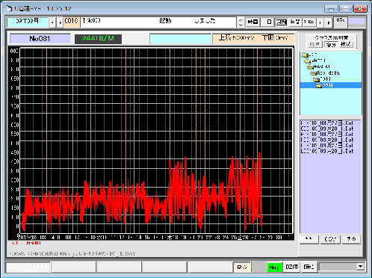Open the dropdown at bottom right corner
372x278 pixels.
click(360, 267)
